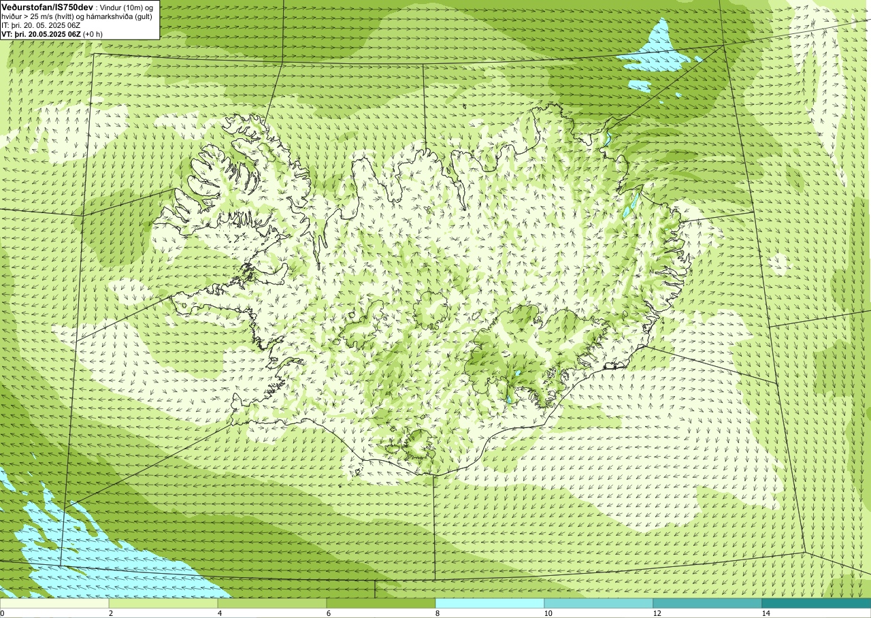The image size is (871, 618).
Task: Pick the 4–6 green legend swatch
Action: (272, 603)
